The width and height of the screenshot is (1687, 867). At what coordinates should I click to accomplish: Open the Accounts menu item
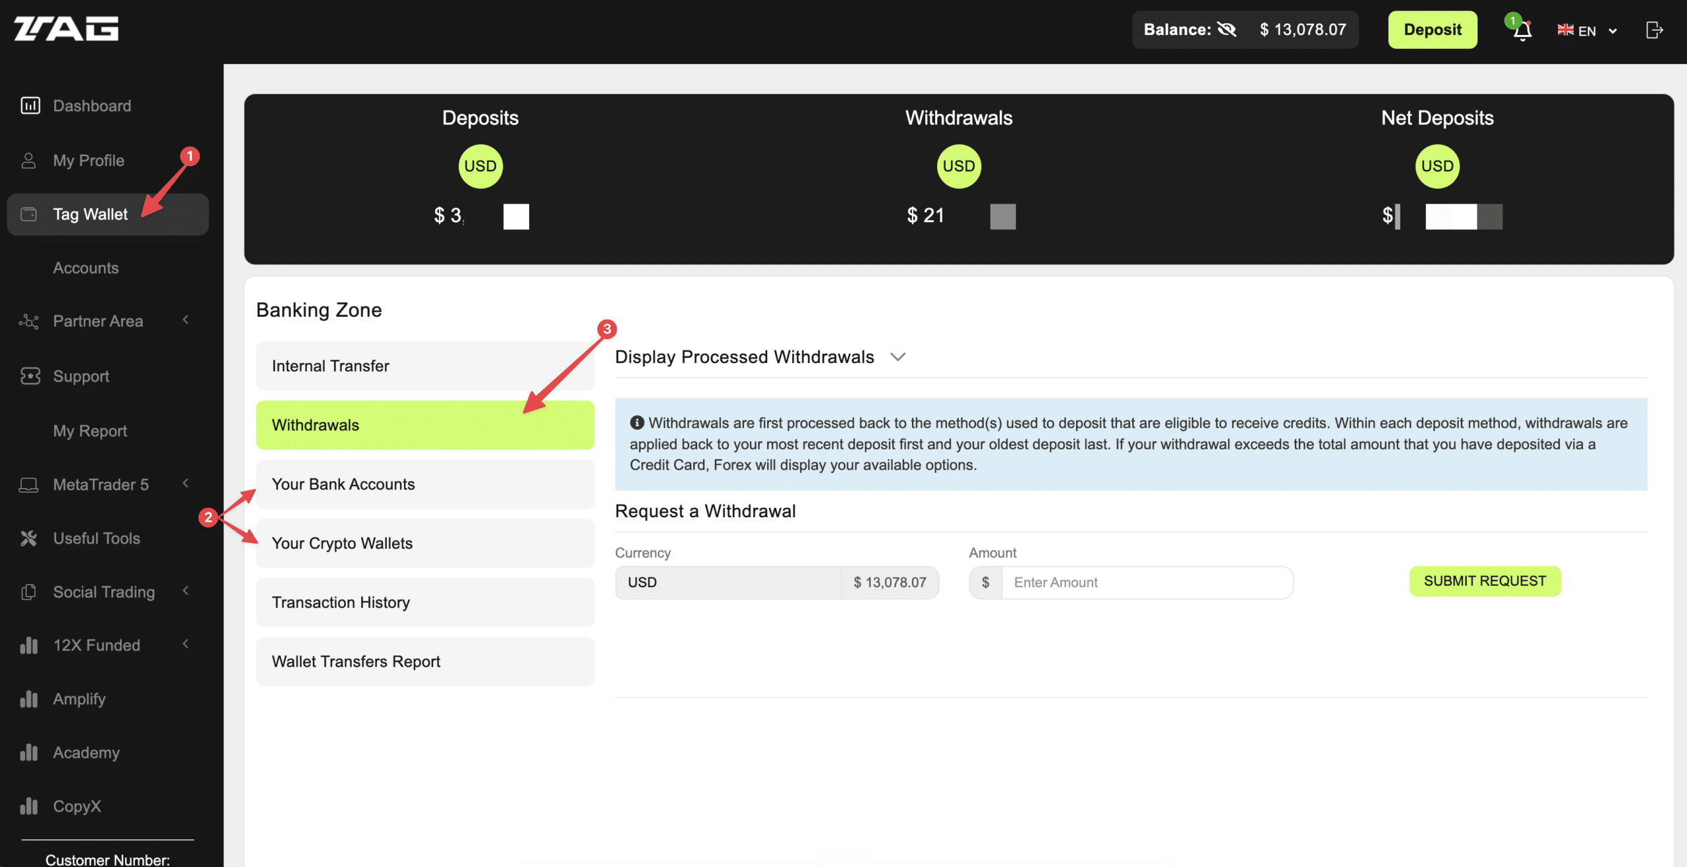(x=86, y=268)
